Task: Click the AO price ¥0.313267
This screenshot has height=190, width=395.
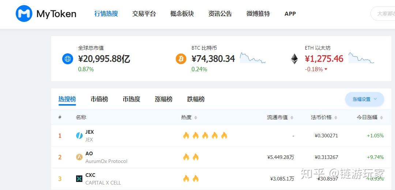Action: tap(326, 157)
